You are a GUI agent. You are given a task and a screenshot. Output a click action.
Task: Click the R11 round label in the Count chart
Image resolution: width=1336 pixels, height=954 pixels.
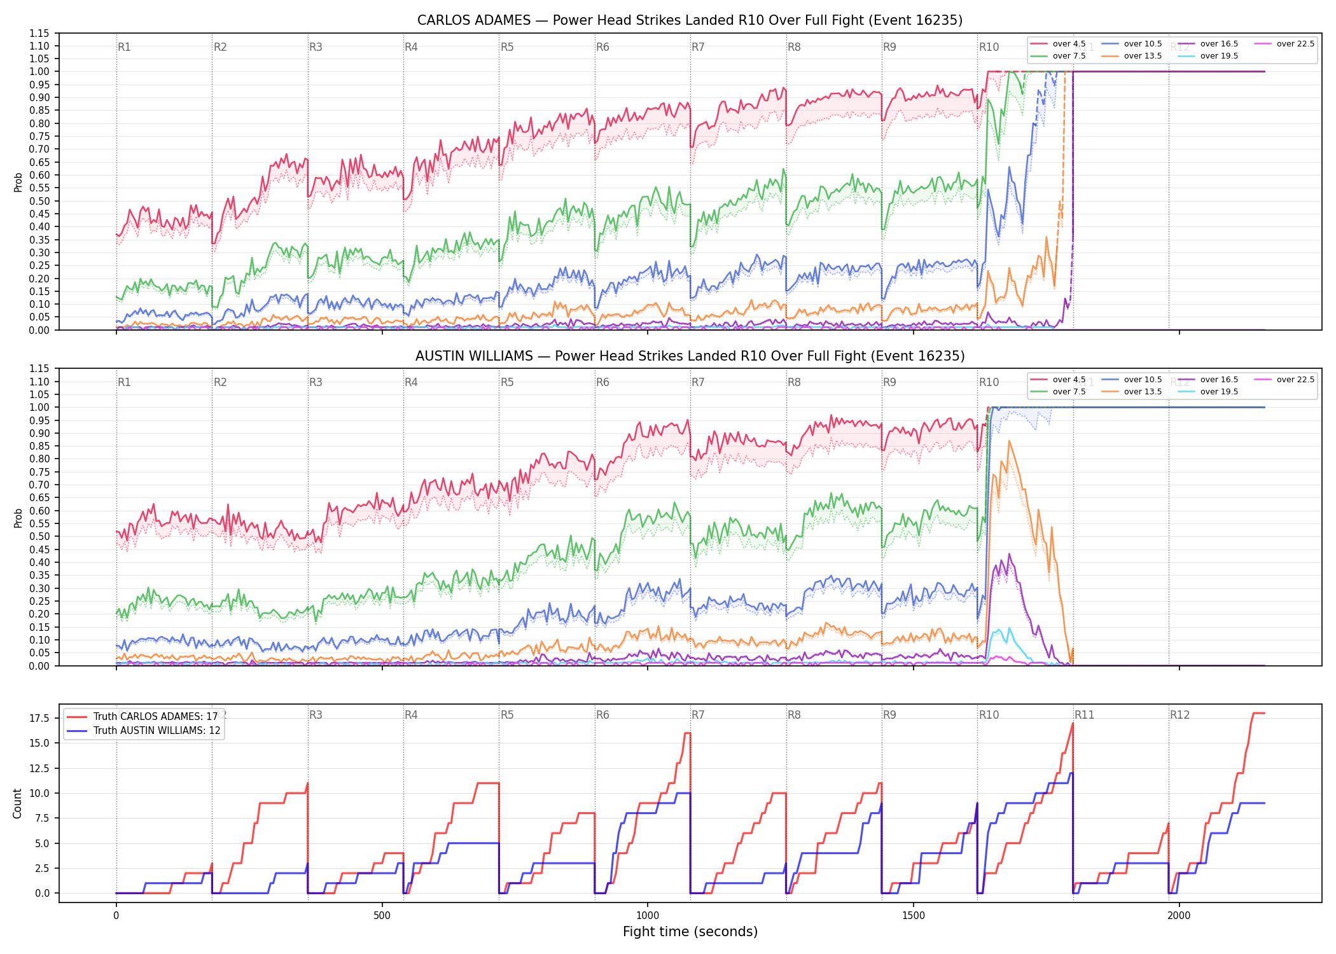(1085, 715)
